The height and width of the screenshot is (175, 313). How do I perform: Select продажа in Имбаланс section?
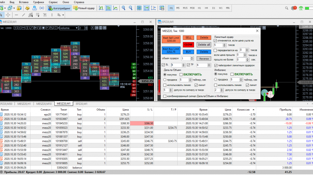(216, 79)
